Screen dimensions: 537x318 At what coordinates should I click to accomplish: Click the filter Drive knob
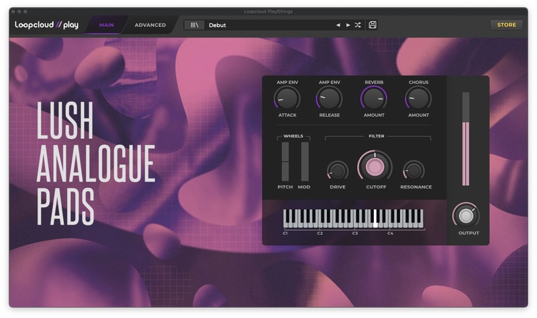(338, 171)
